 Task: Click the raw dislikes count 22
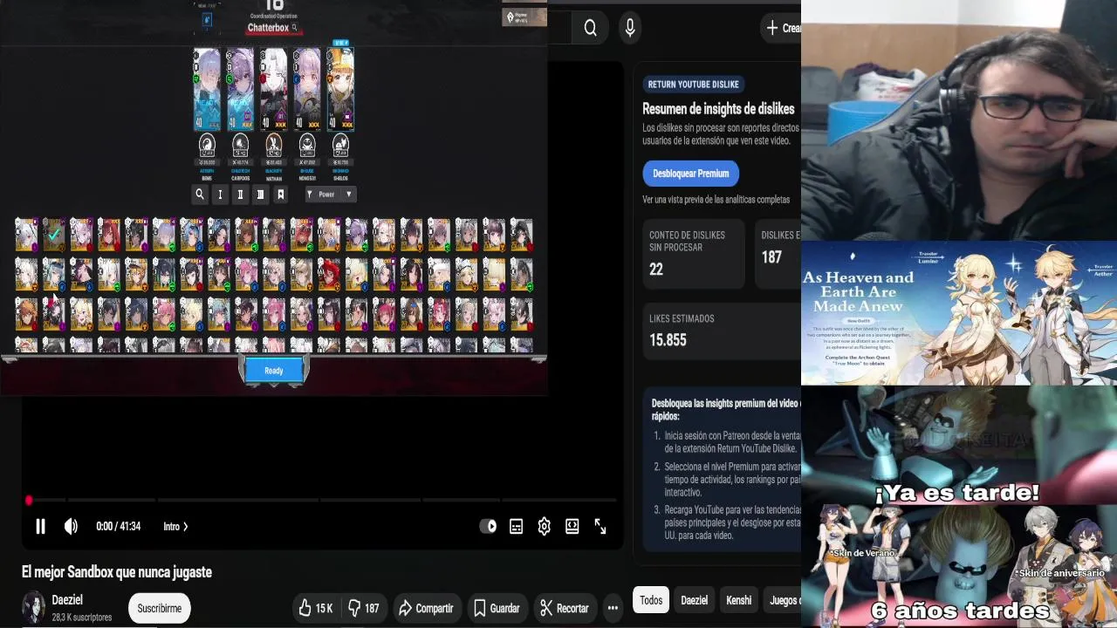(x=656, y=270)
